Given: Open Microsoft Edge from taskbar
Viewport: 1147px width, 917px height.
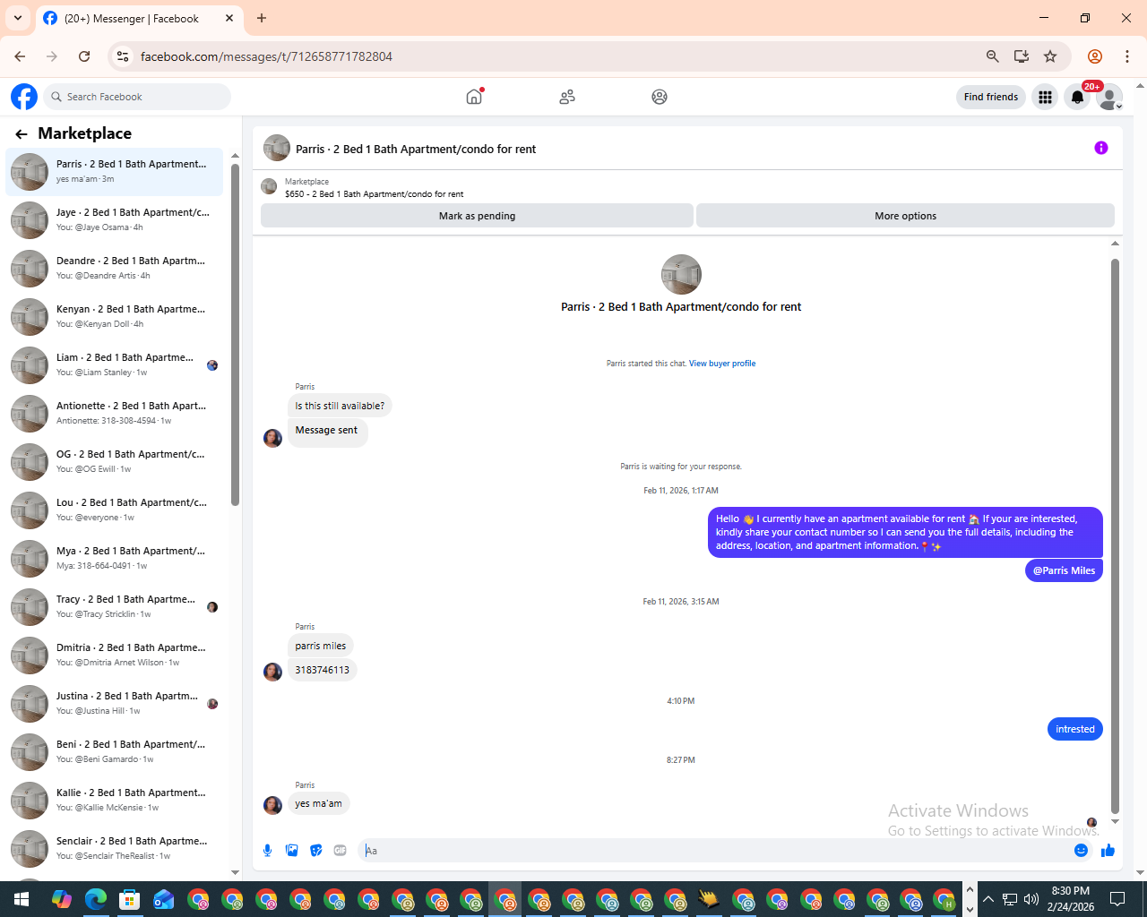Looking at the screenshot, I should [96, 899].
